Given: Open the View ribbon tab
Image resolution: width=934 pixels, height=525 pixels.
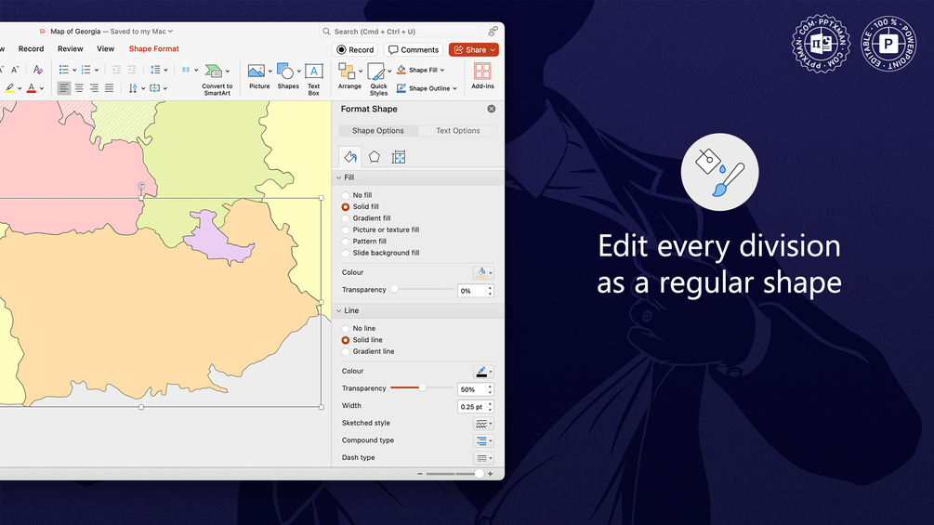Looking at the screenshot, I should pyautogui.click(x=105, y=49).
